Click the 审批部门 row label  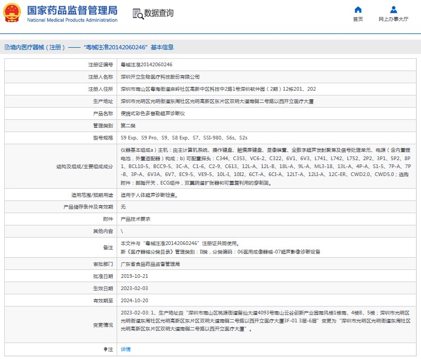(x=103, y=264)
